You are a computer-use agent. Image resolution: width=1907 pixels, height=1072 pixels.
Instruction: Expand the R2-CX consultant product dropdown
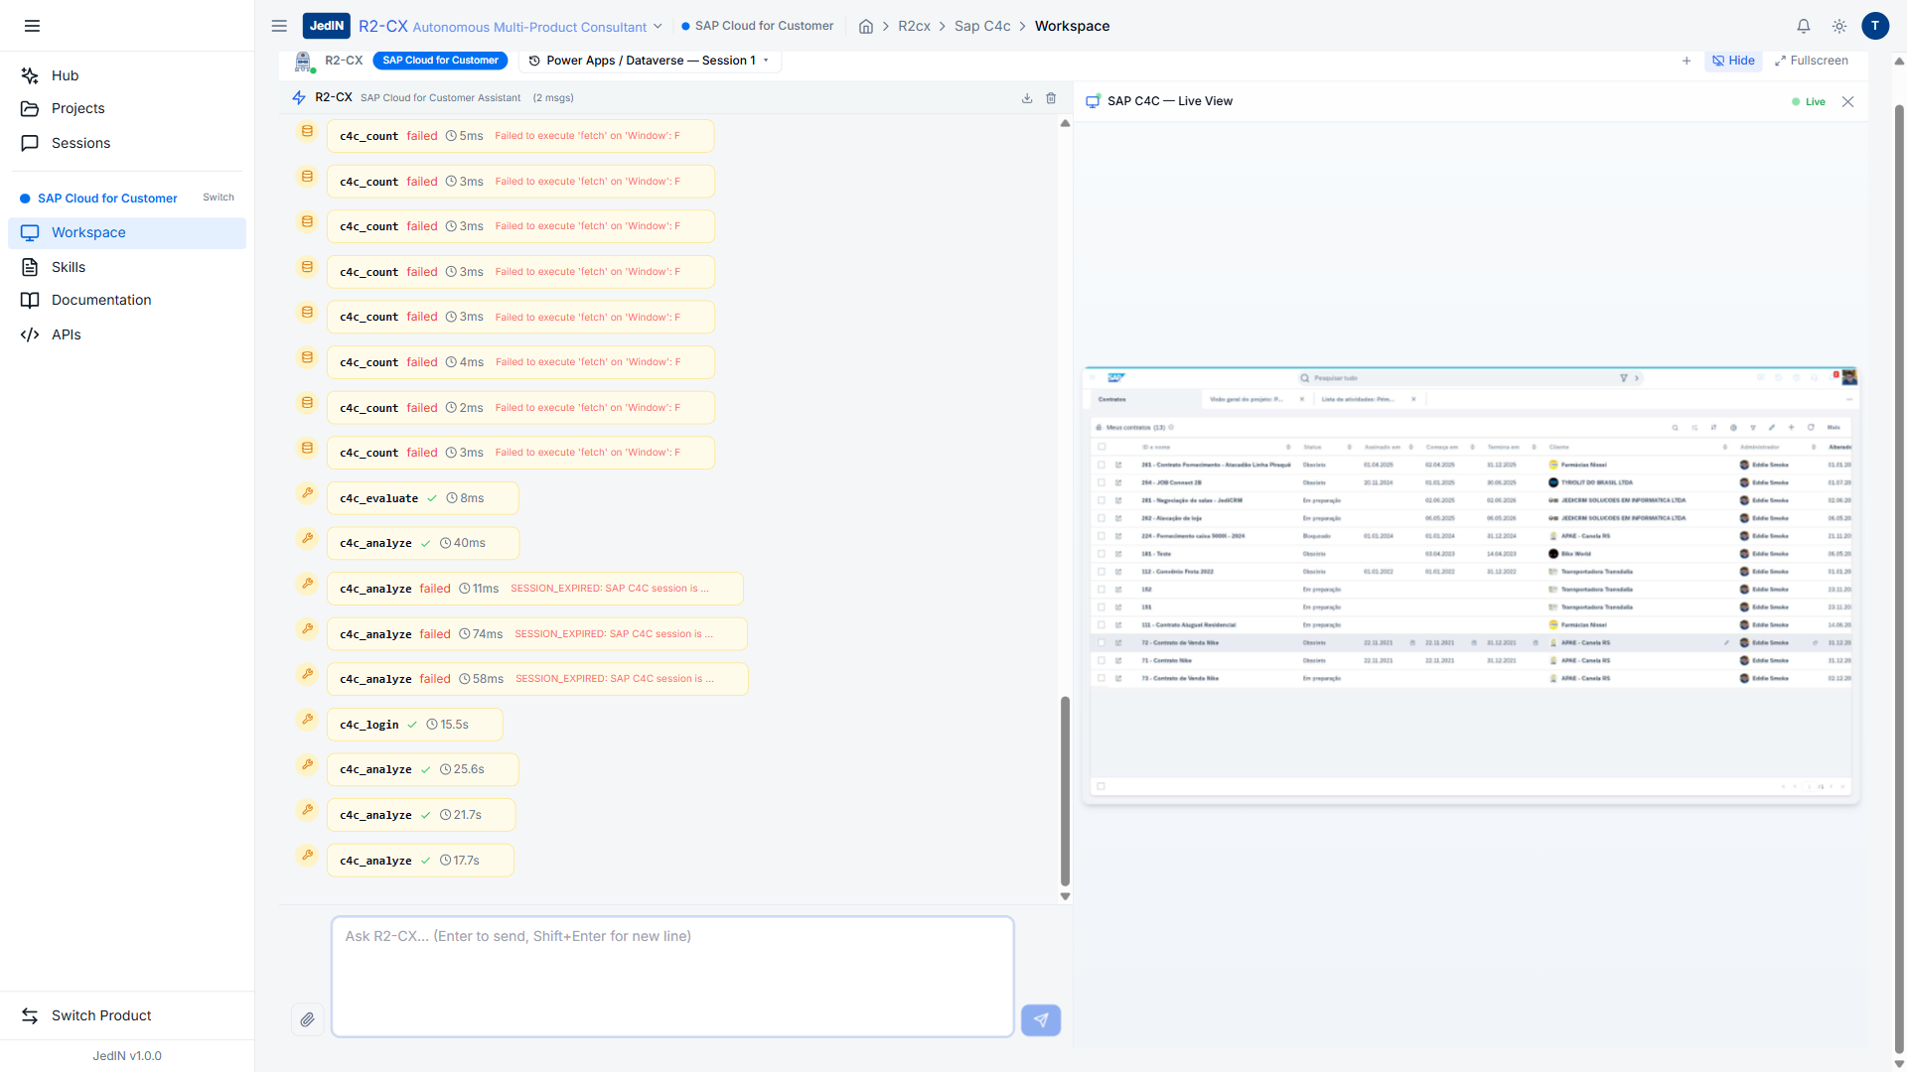click(x=657, y=26)
